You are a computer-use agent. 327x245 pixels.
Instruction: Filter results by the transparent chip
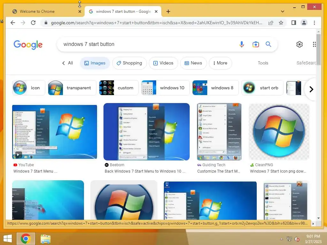tap(72, 88)
